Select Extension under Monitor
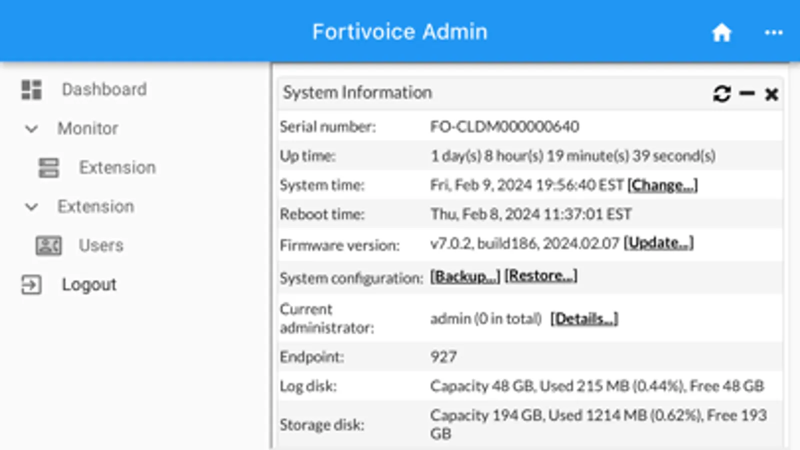 [x=117, y=167]
